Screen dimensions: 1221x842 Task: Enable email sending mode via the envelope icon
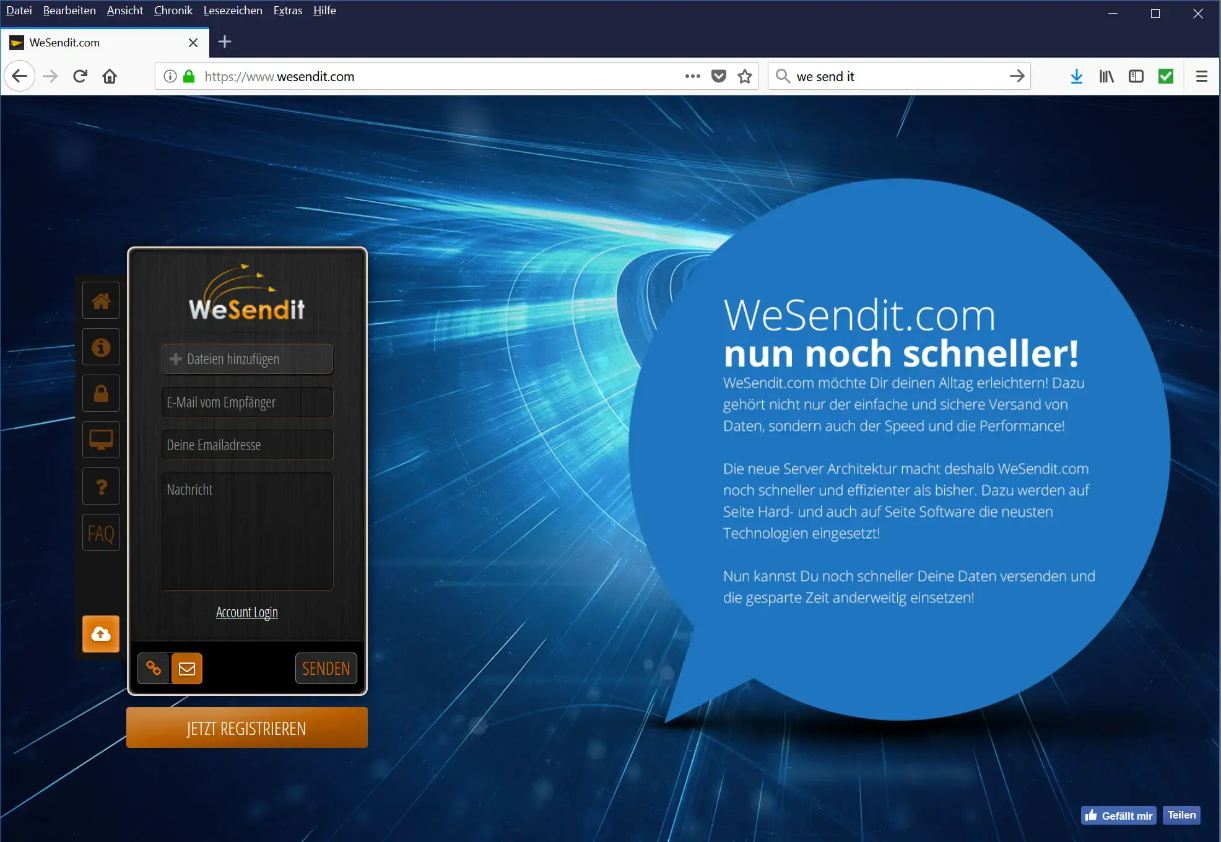(x=187, y=668)
